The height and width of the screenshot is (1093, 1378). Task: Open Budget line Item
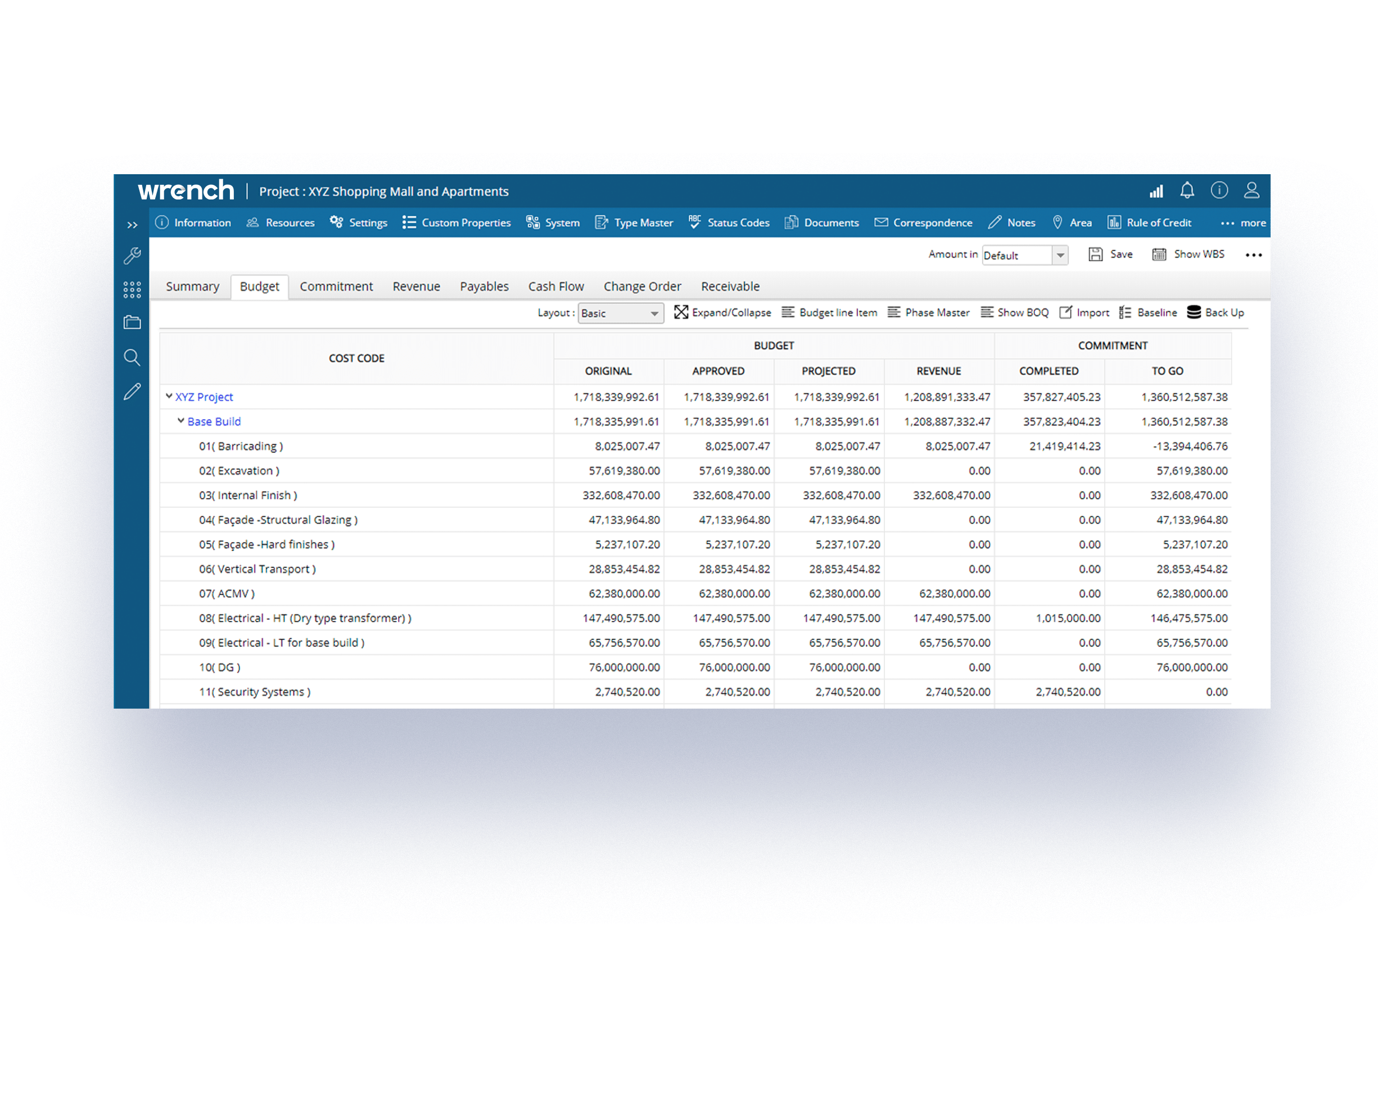pyautogui.click(x=829, y=312)
